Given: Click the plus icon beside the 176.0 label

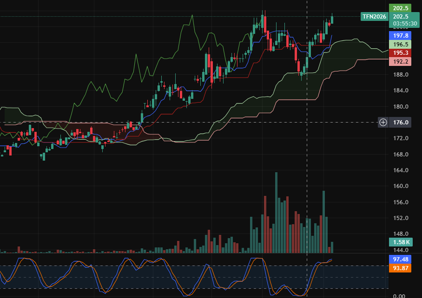Looking at the screenshot, I should point(383,123).
